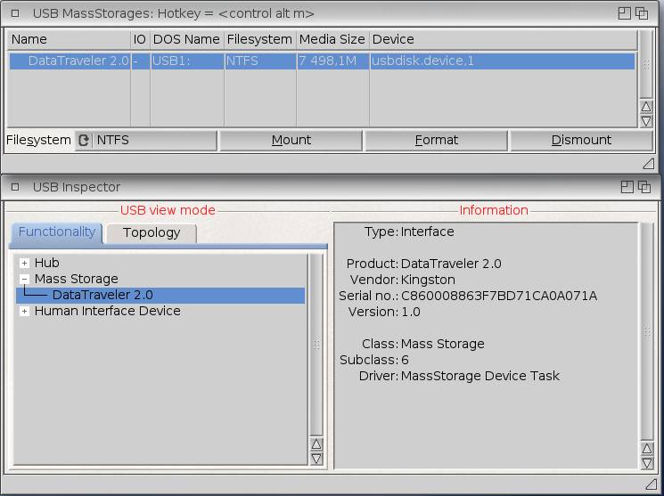
Task: Click the Filesystem cycle gadget icon
Action: [84, 140]
